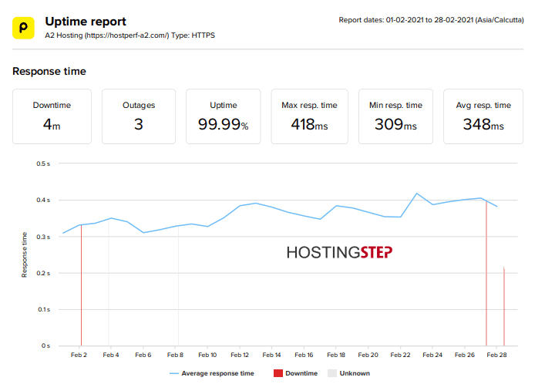Click the Max resp. time 418ms card

point(309,116)
